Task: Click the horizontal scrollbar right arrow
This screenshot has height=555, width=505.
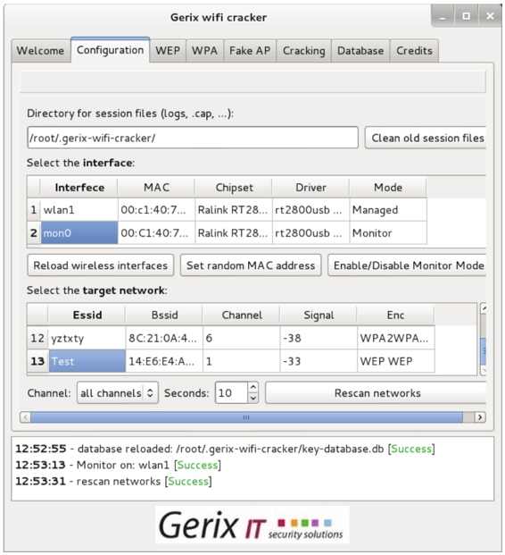Action: [x=480, y=417]
